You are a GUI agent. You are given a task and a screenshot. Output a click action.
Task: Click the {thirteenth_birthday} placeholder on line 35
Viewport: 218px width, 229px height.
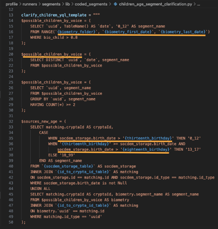[x=148, y=138]
